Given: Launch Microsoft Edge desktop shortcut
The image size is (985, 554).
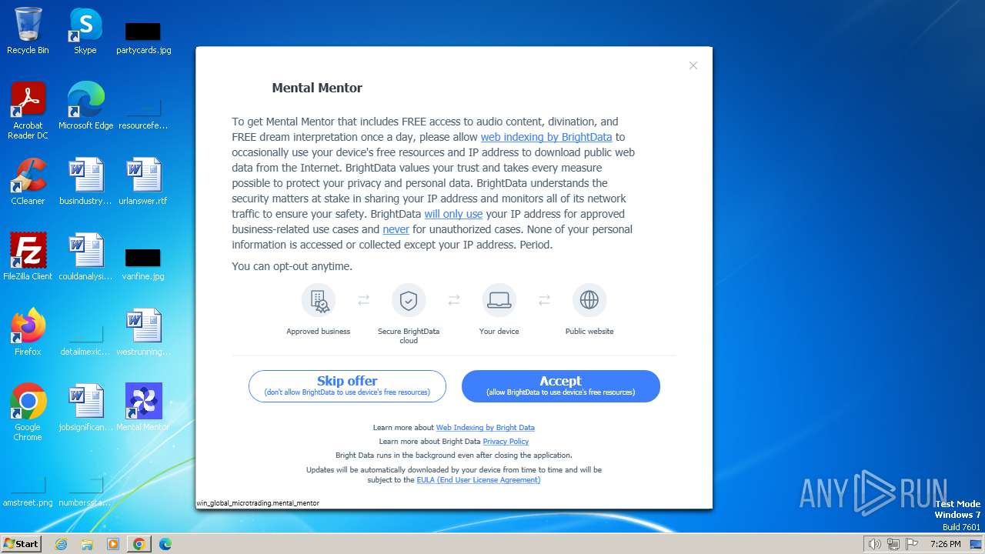Looking at the screenshot, I should coord(85,106).
